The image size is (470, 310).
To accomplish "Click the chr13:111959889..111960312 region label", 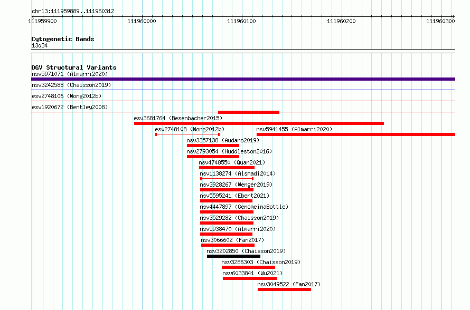I will pyautogui.click(x=73, y=12).
